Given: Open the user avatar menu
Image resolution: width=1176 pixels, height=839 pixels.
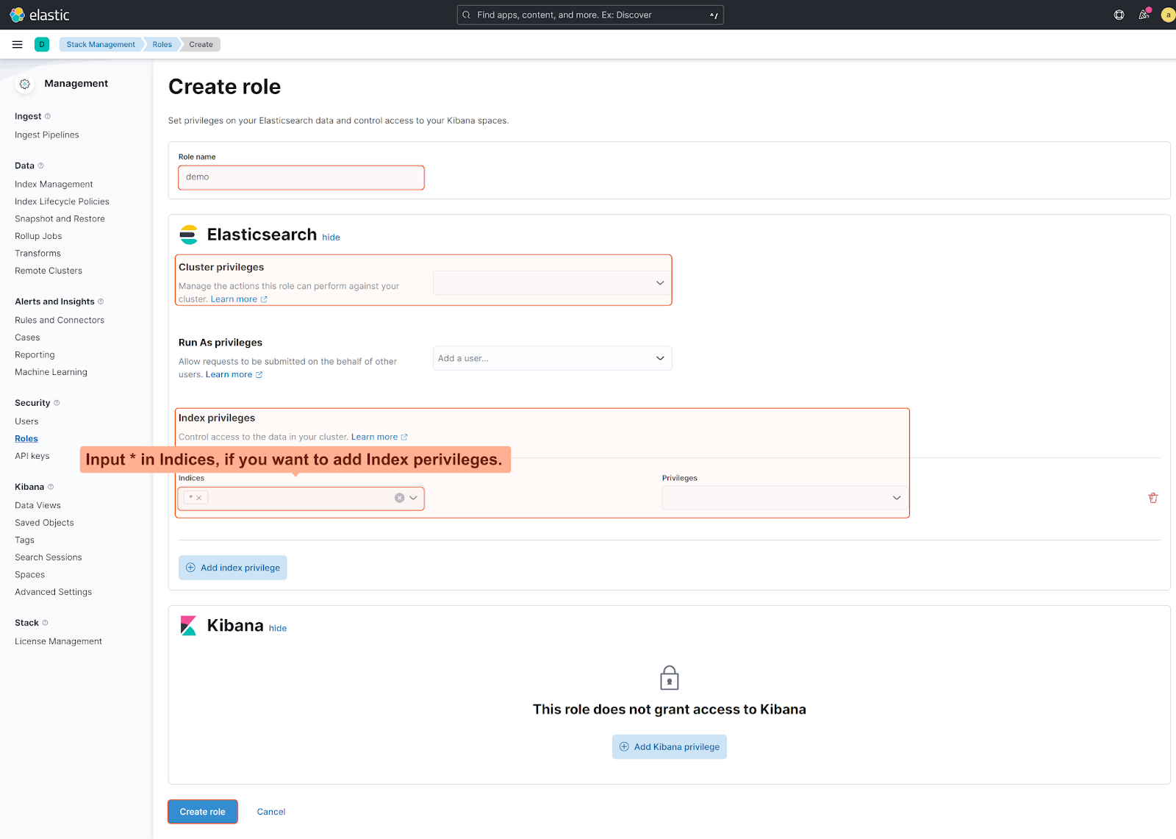Looking at the screenshot, I should [1167, 15].
